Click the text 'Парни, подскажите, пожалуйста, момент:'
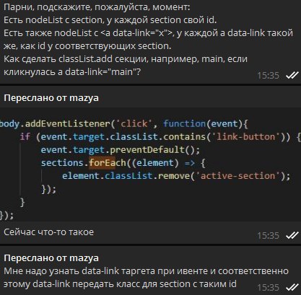This screenshot has height=295, width=301. [97, 7]
